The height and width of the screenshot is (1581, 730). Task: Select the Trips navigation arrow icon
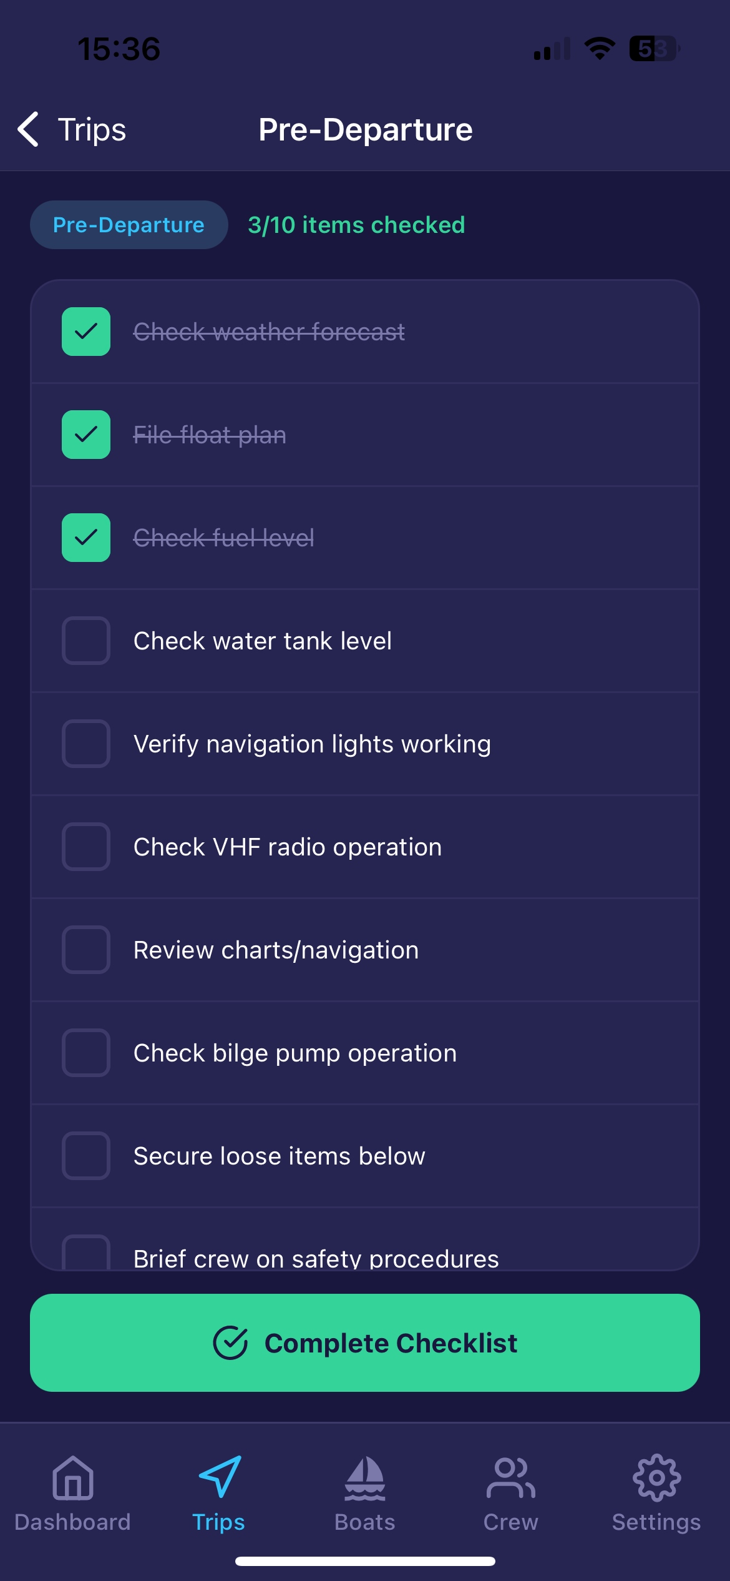[219, 1477]
